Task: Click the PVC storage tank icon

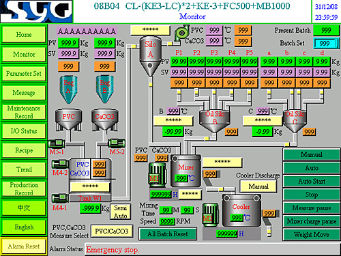Action: click(x=68, y=120)
